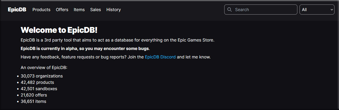
Task: Click the EpicDB logo in navbar
Action: click(17, 10)
